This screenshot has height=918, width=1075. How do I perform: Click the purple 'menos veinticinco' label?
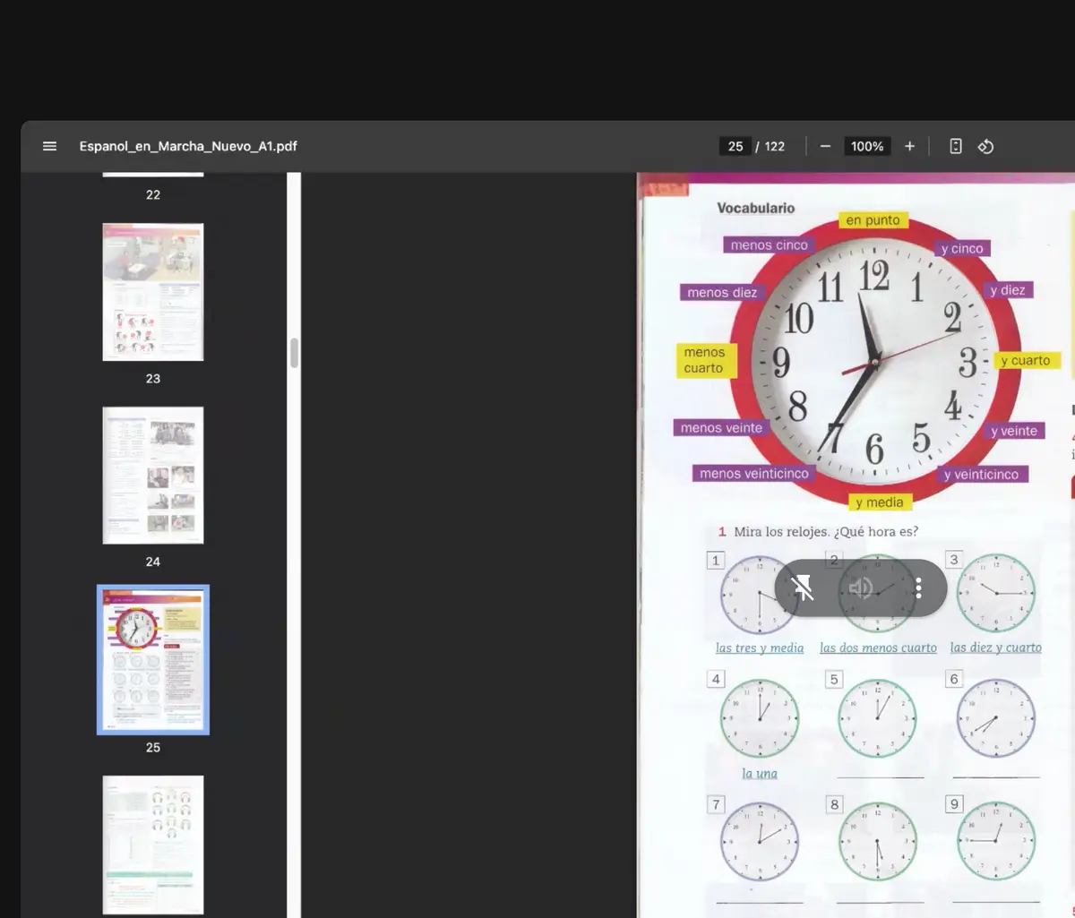[x=753, y=474]
